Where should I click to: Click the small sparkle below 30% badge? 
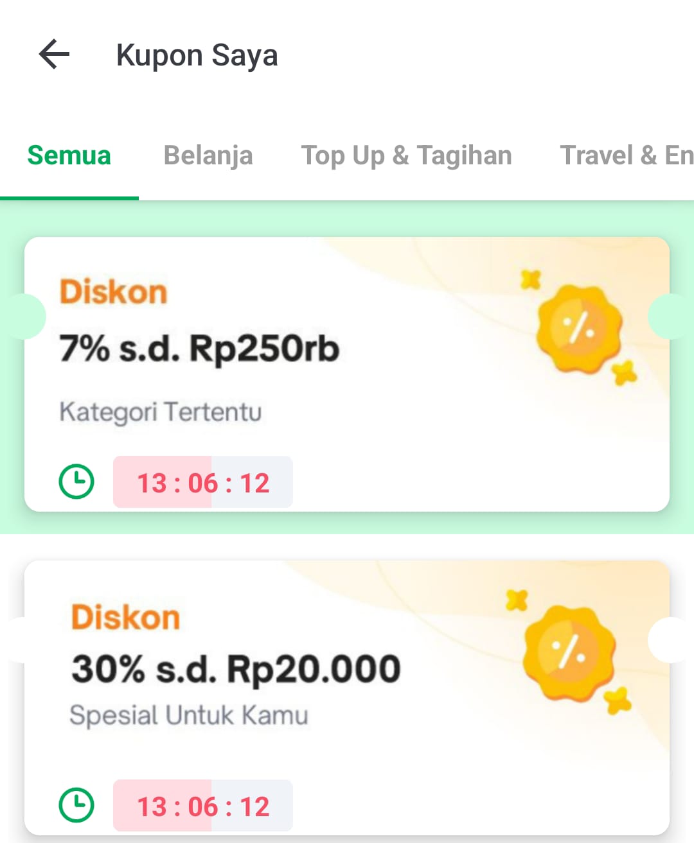[x=618, y=700]
